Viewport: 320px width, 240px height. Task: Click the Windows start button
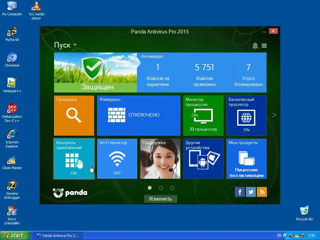[x=15, y=235]
